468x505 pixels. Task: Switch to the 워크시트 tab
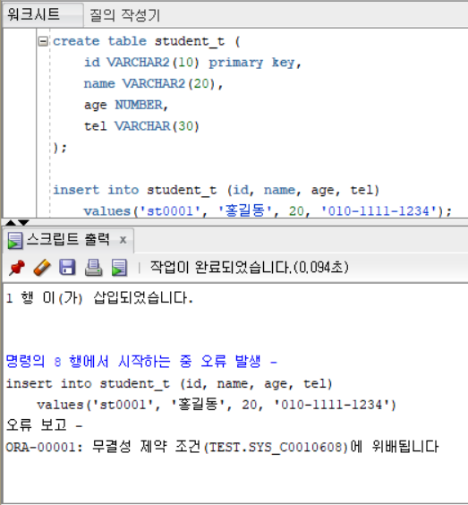pos(33,14)
